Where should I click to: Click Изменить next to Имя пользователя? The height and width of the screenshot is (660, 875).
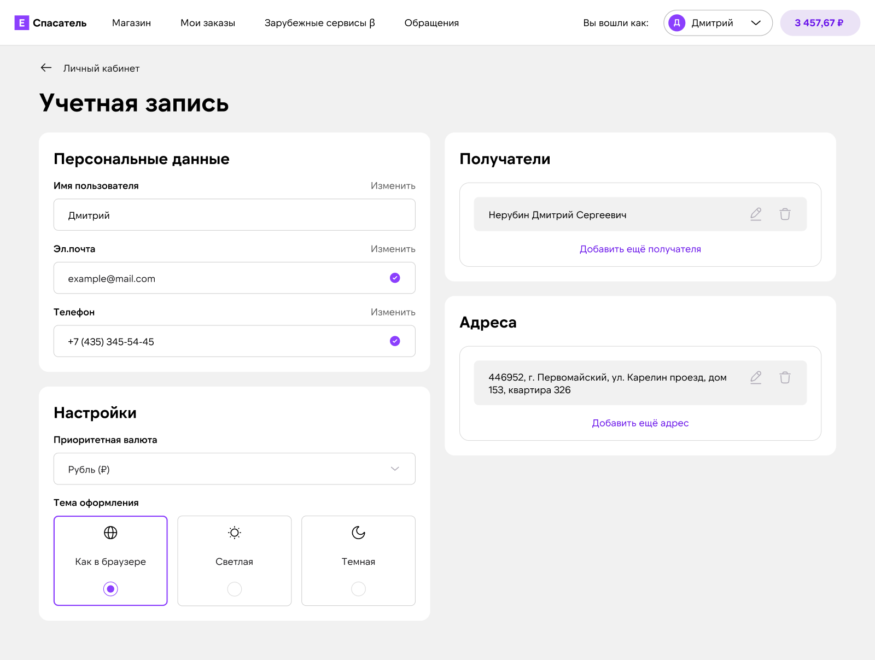tap(393, 186)
